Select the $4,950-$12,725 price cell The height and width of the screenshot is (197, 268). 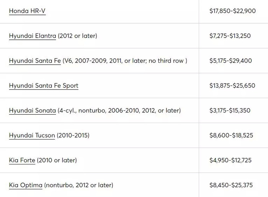(x=230, y=160)
